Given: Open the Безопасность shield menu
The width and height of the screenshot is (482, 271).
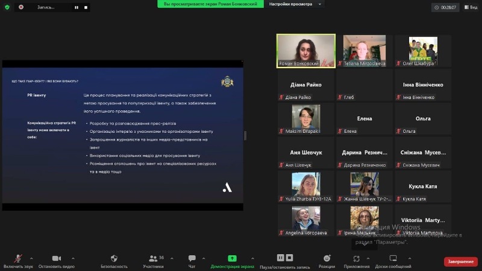Looking at the screenshot, I should [114, 261].
